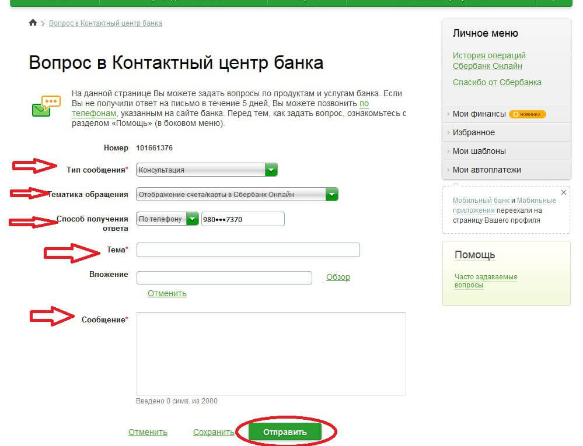
Task: Click the Личное меню heading
Action: coord(485,33)
